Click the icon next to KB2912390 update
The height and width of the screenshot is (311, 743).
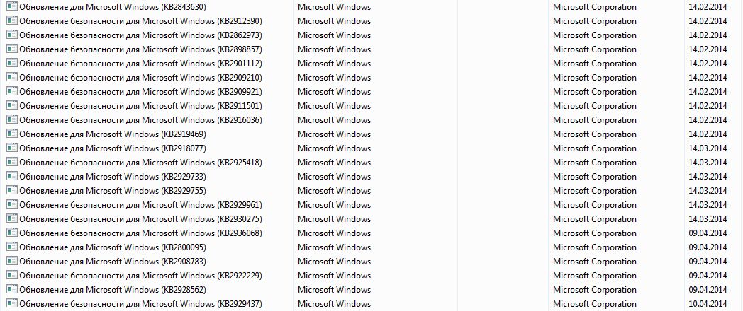pos(11,21)
